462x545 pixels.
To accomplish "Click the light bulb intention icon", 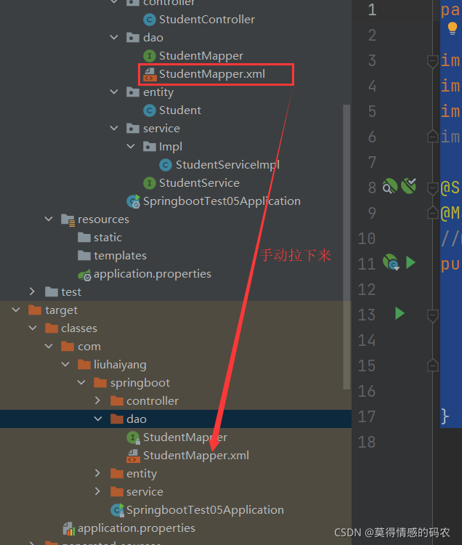I will click(453, 28).
